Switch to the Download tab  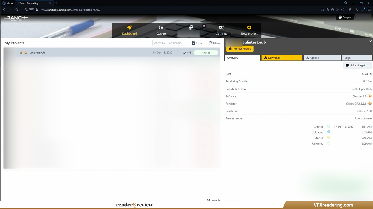tap(281, 58)
